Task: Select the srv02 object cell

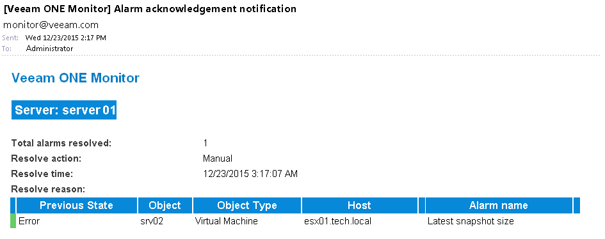Action: [152, 221]
